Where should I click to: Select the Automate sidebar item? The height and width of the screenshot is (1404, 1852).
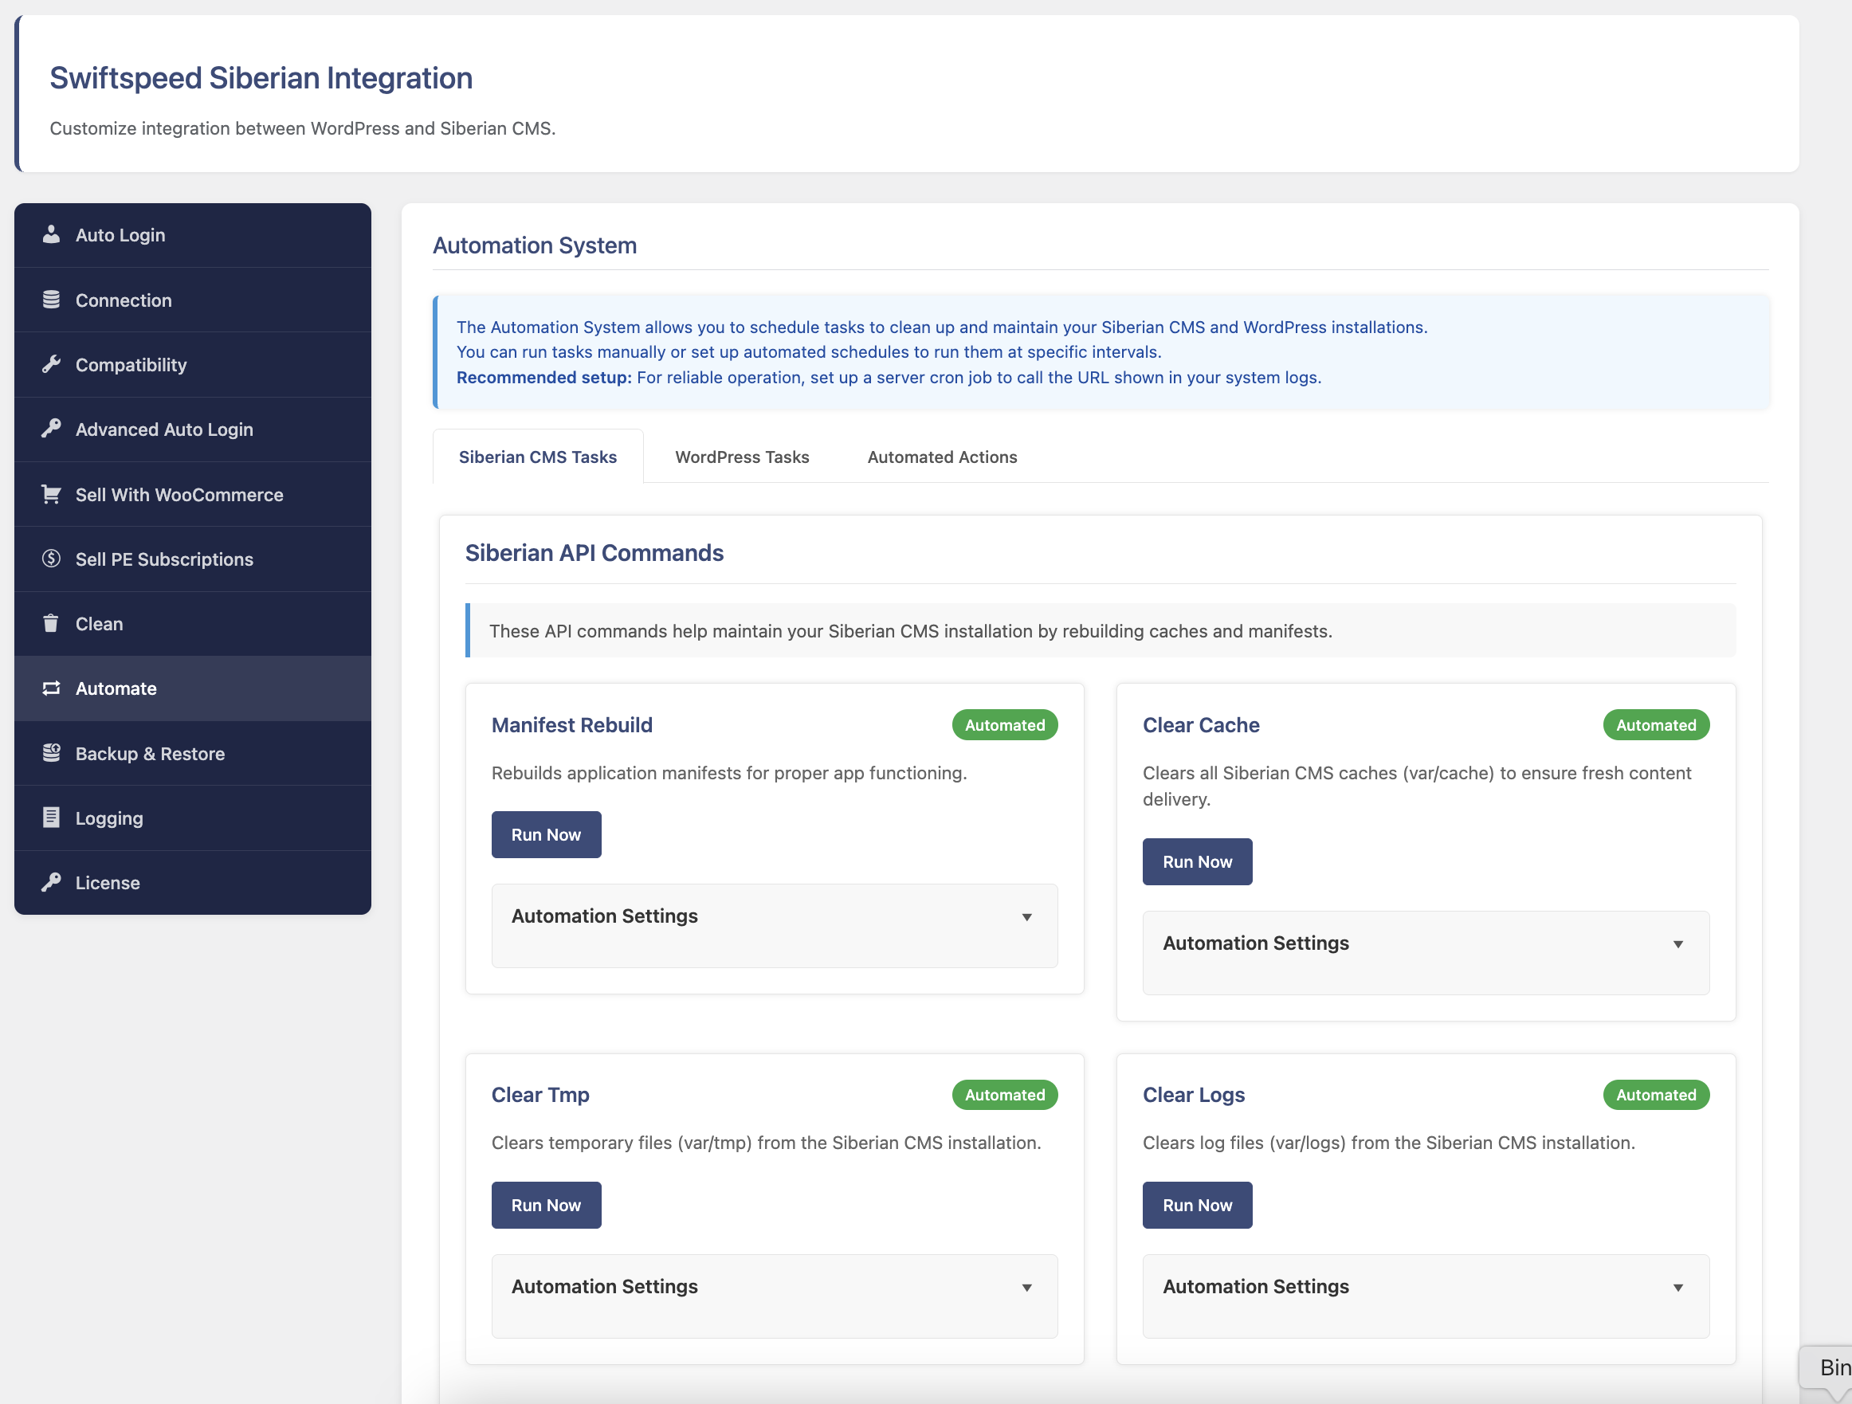tap(193, 688)
